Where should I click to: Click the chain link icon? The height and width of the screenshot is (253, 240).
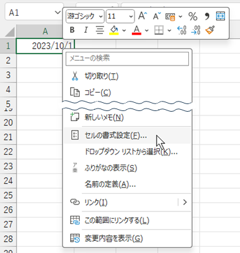(75, 202)
